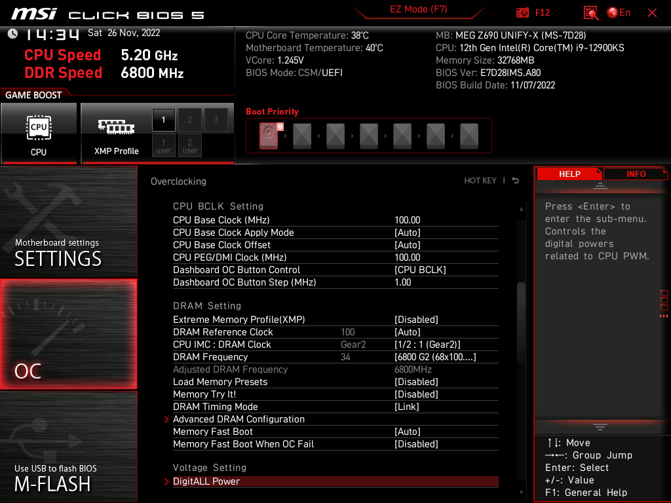Click the sixth boot priority device slot
Screen dimensions: 671x503
tap(436, 136)
